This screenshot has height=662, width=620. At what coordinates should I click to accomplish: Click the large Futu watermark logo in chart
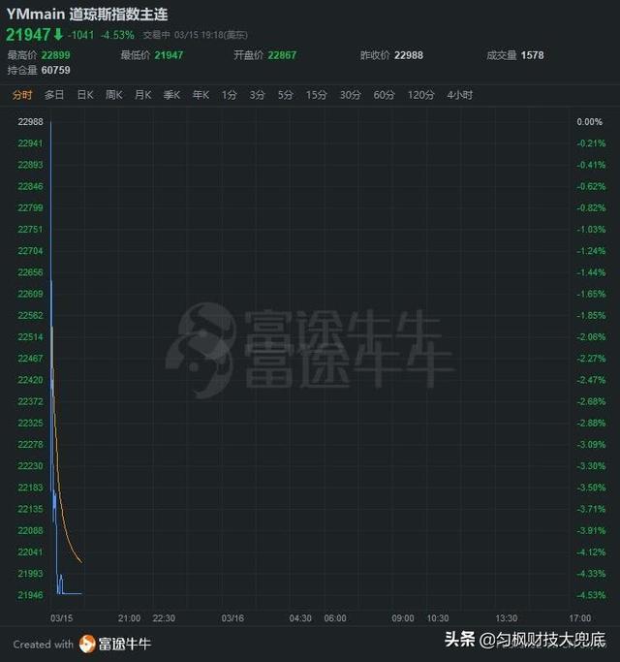[200, 349]
